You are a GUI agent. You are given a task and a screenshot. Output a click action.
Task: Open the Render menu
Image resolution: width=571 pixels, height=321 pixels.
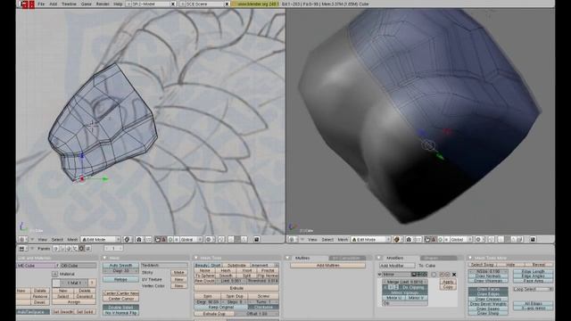pyautogui.click(x=103, y=4)
